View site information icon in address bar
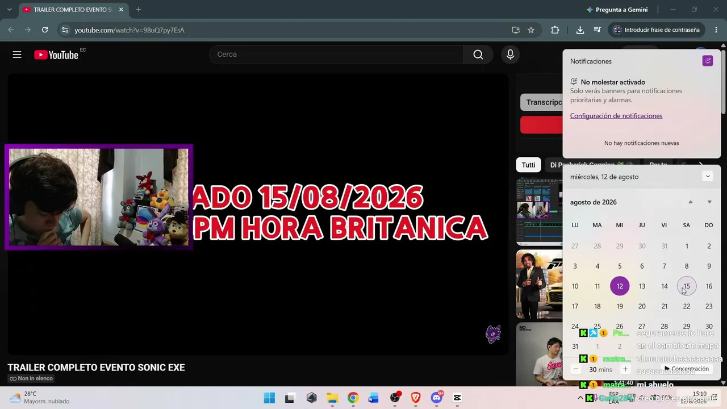The width and height of the screenshot is (727, 409). 65,30
